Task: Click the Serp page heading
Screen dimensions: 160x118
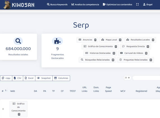Action: [x=81, y=25]
